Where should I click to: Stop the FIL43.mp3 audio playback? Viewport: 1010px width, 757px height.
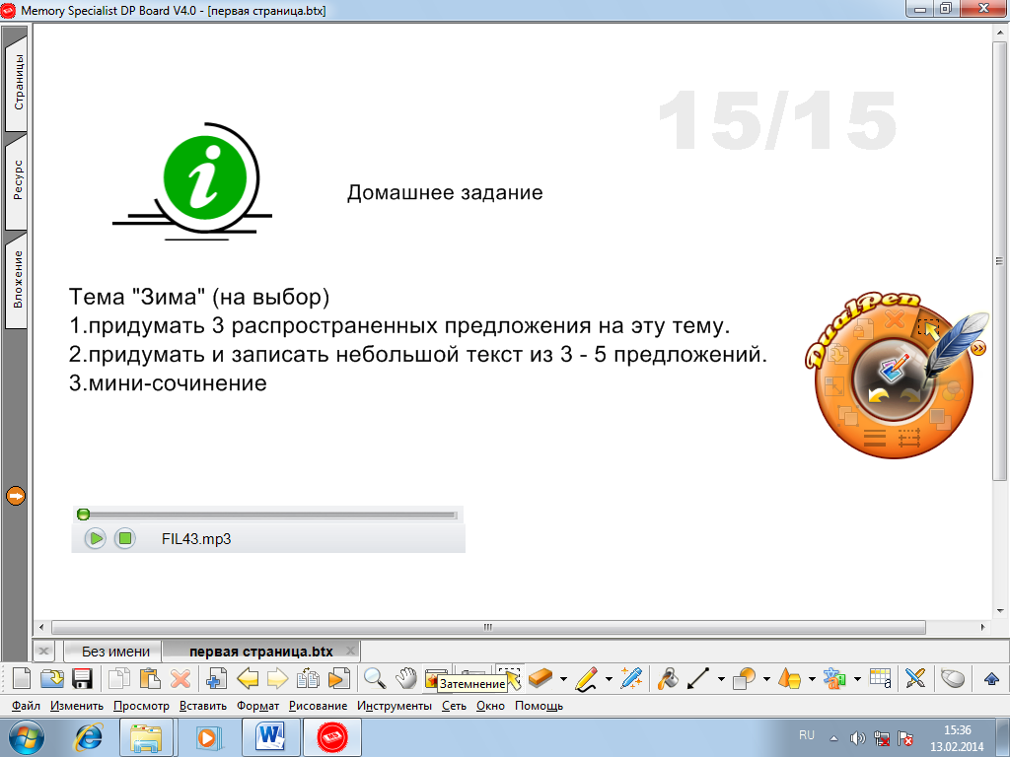pos(125,538)
